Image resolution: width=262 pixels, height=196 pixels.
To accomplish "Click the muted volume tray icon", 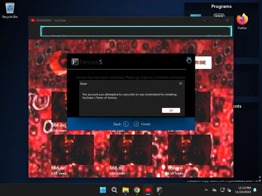I will (229, 190).
